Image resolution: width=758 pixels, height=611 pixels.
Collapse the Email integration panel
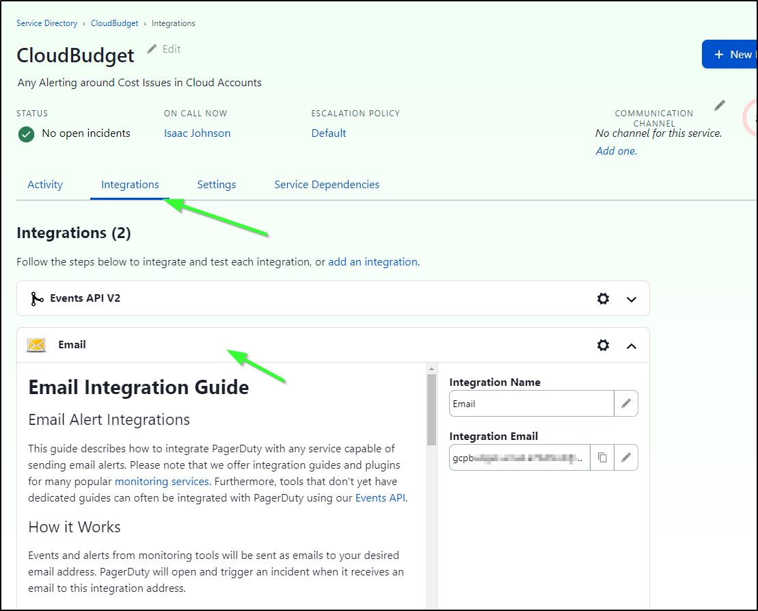coord(632,346)
